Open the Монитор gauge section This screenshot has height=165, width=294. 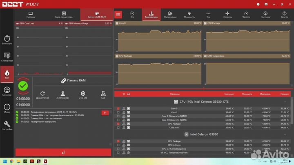pos(7,91)
